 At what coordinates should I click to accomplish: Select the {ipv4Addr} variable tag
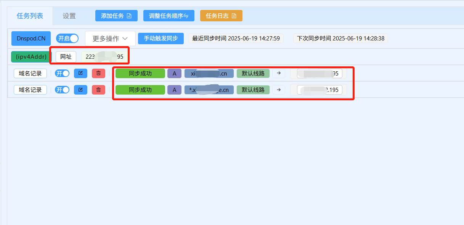pyautogui.click(x=30, y=57)
